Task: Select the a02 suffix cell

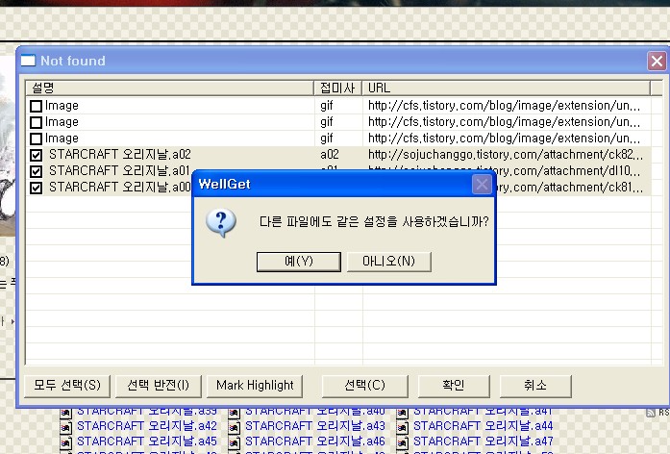Action: pos(330,154)
